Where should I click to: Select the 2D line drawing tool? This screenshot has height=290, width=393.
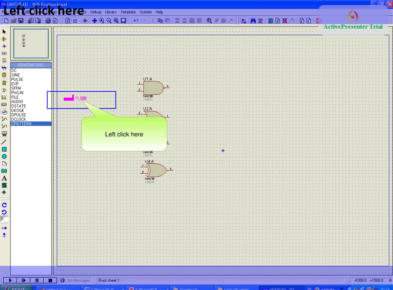(x=4, y=142)
